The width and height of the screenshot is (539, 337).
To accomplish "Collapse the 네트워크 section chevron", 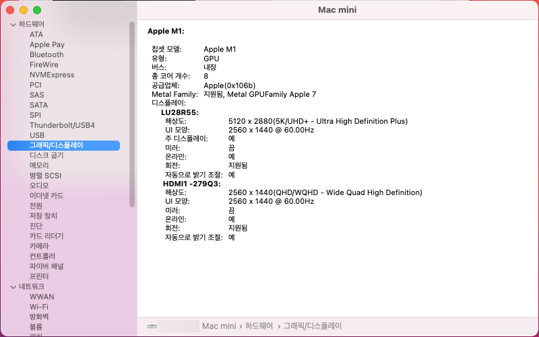I will tap(13, 287).
